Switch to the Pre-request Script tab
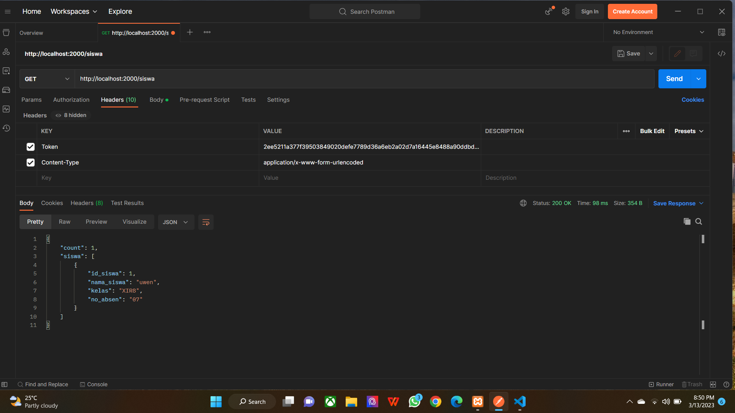The width and height of the screenshot is (735, 413). pyautogui.click(x=204, y=100)
